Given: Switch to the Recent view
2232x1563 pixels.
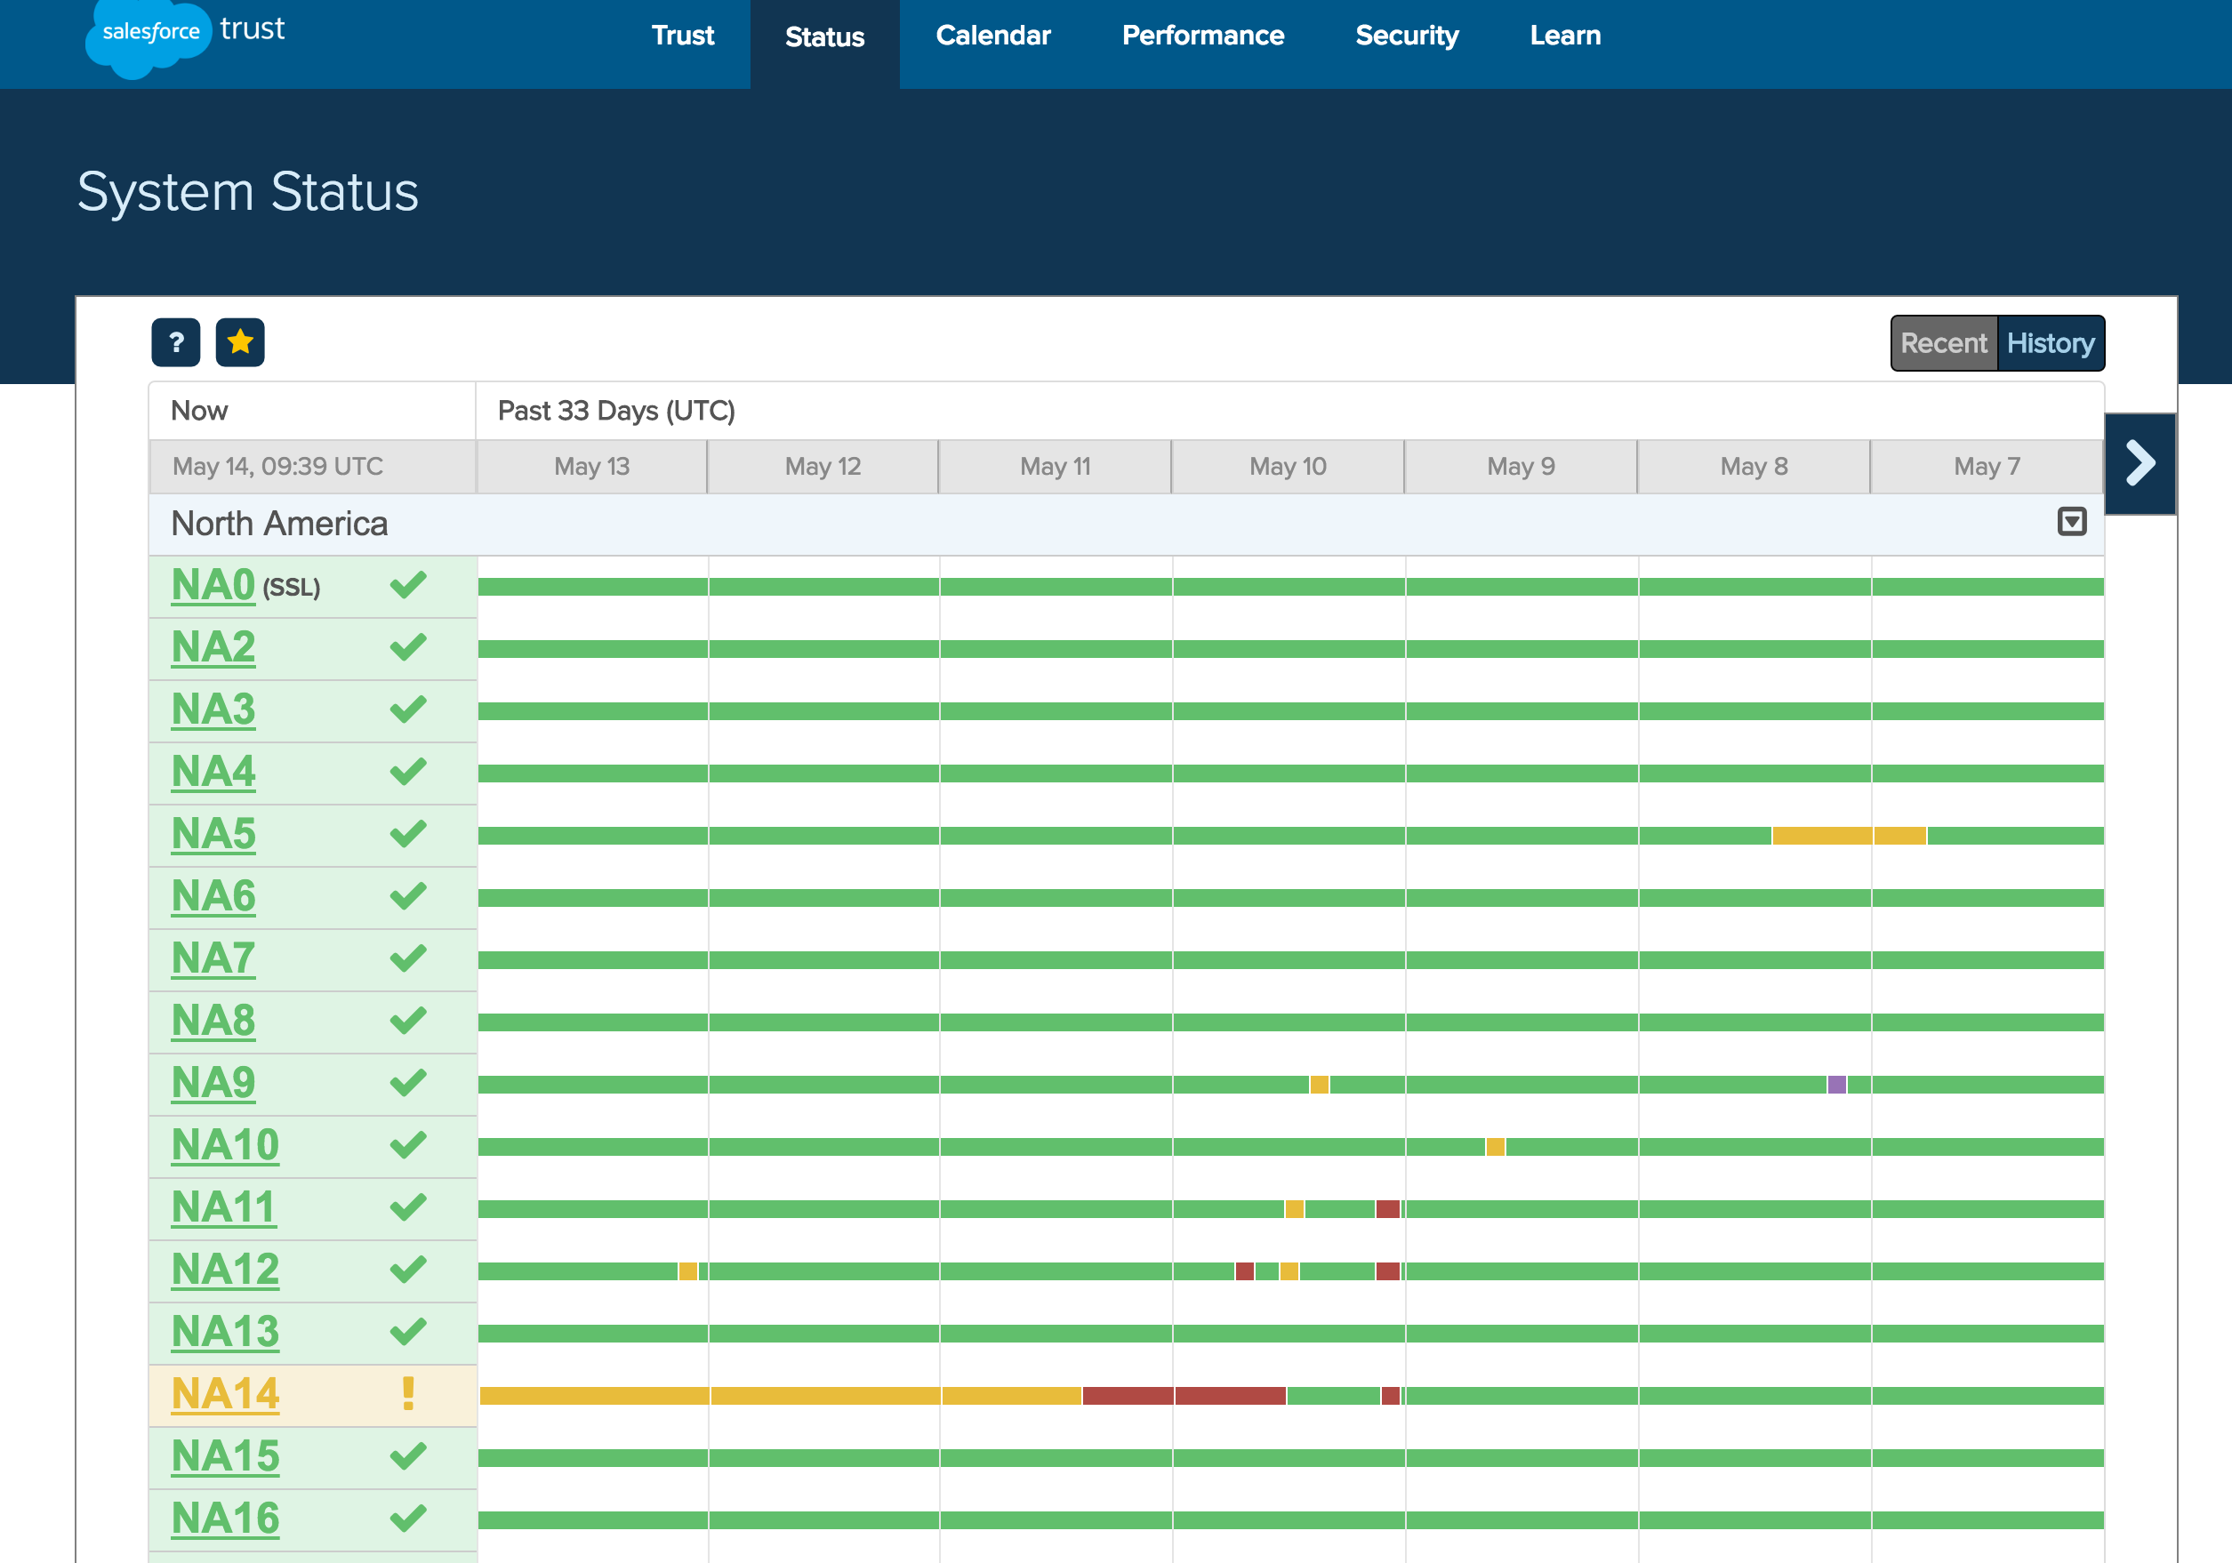Looking at the screenshot, I should [1943, 342].
